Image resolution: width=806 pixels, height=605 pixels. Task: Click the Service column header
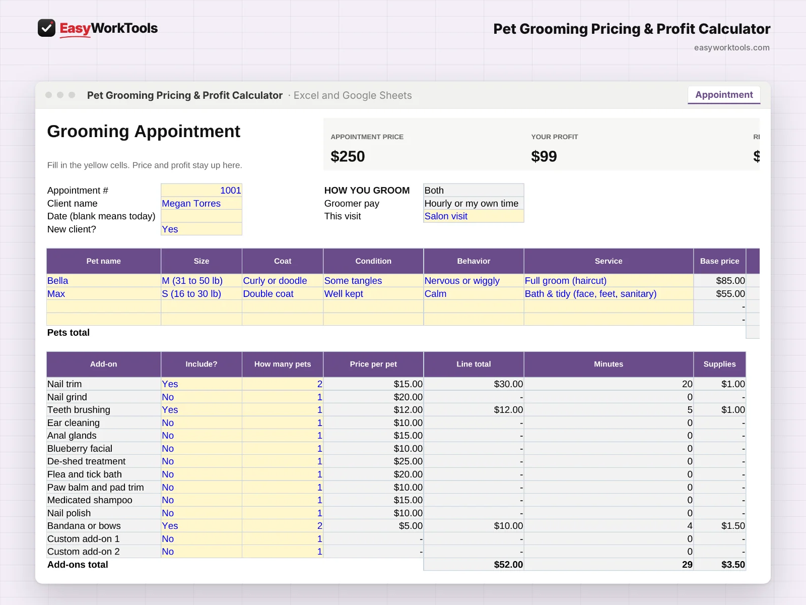(609, 261)
